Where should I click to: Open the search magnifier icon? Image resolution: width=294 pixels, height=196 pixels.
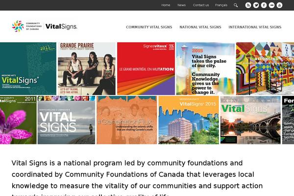pyautogui.click(x=236, y=5)
